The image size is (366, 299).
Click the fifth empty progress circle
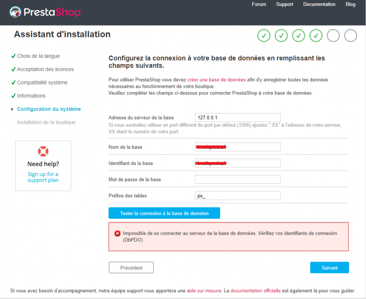pyautogui.click(x=333, y=35)
